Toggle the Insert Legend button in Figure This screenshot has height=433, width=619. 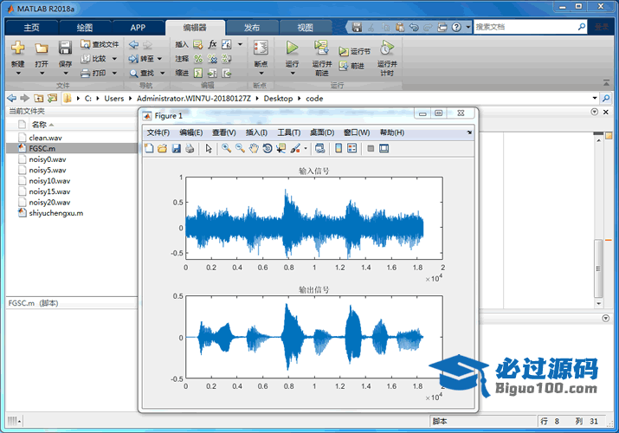(x=354, y=149)
